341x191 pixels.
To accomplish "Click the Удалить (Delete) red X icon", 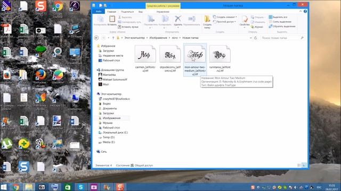I will pos(178,21).
